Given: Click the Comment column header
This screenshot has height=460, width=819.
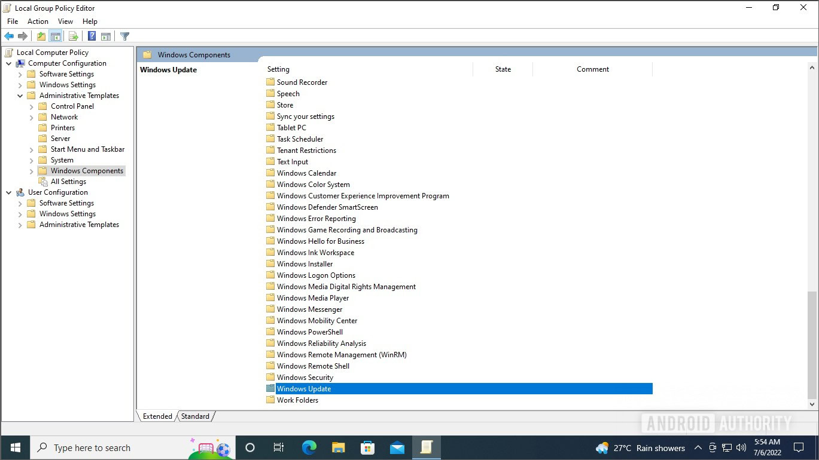Looking at the screenshot, I should [x=592, y=69].
